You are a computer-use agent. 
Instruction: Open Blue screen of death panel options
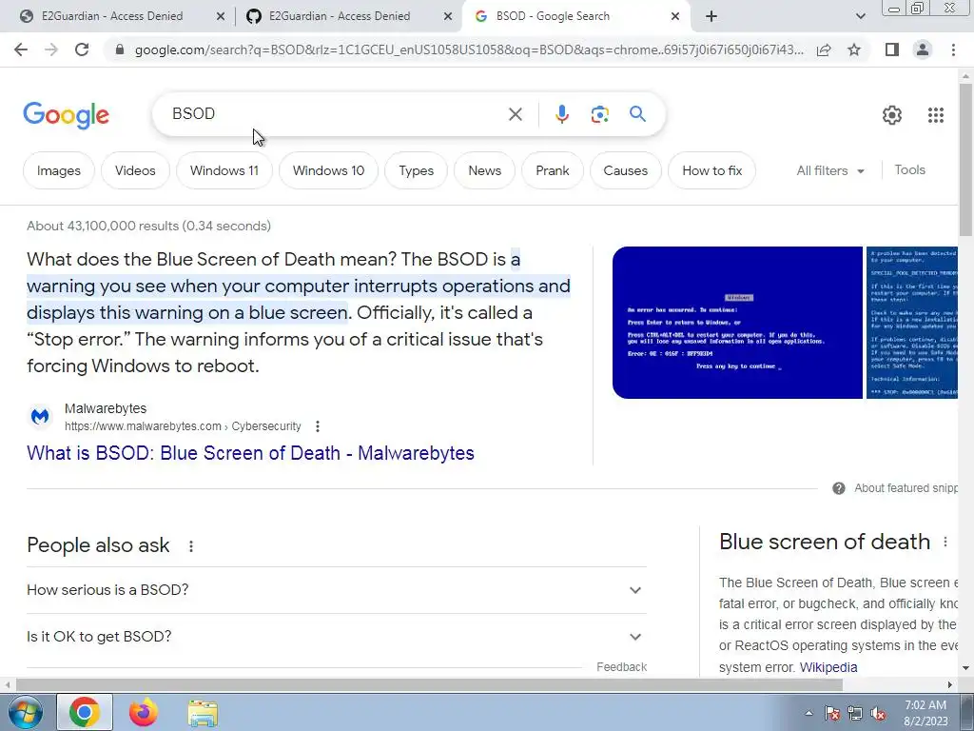pyautogui.click(x=945, y=542)
